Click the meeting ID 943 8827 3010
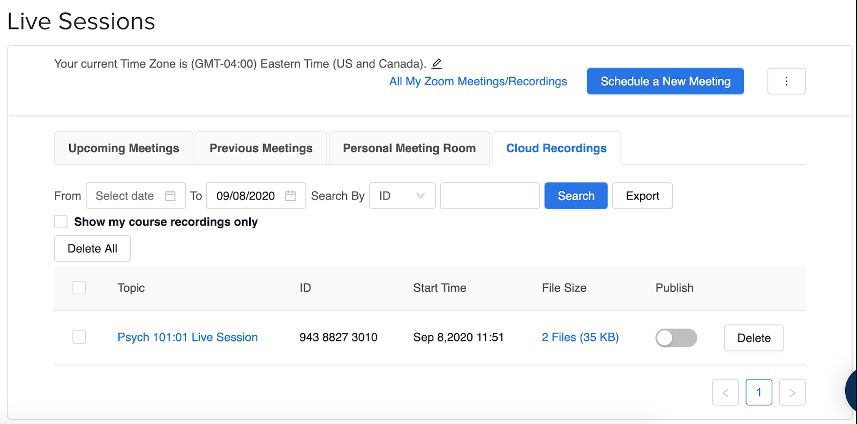 point(339,337)
